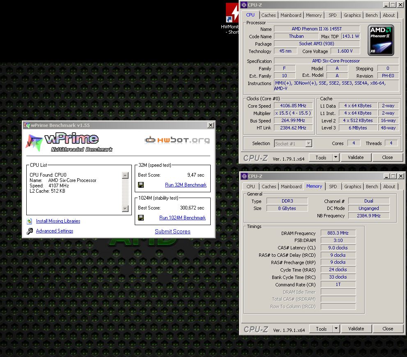Select CPU tab in lower CPU-Z window
This screenshot has height=357, width=407.
251,187
